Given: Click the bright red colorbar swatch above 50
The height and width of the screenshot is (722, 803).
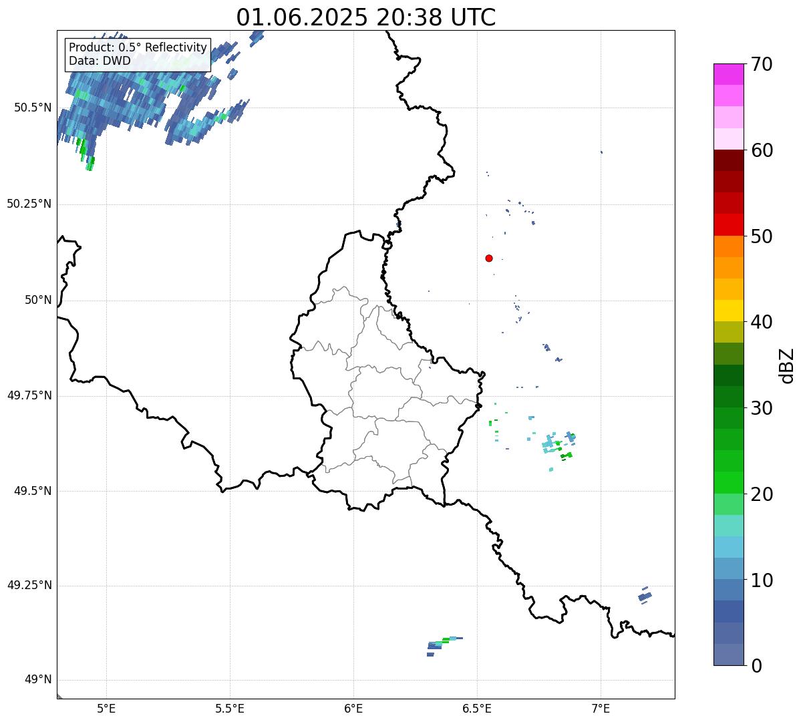Looking at the screenshot, I should pos(729,224).
